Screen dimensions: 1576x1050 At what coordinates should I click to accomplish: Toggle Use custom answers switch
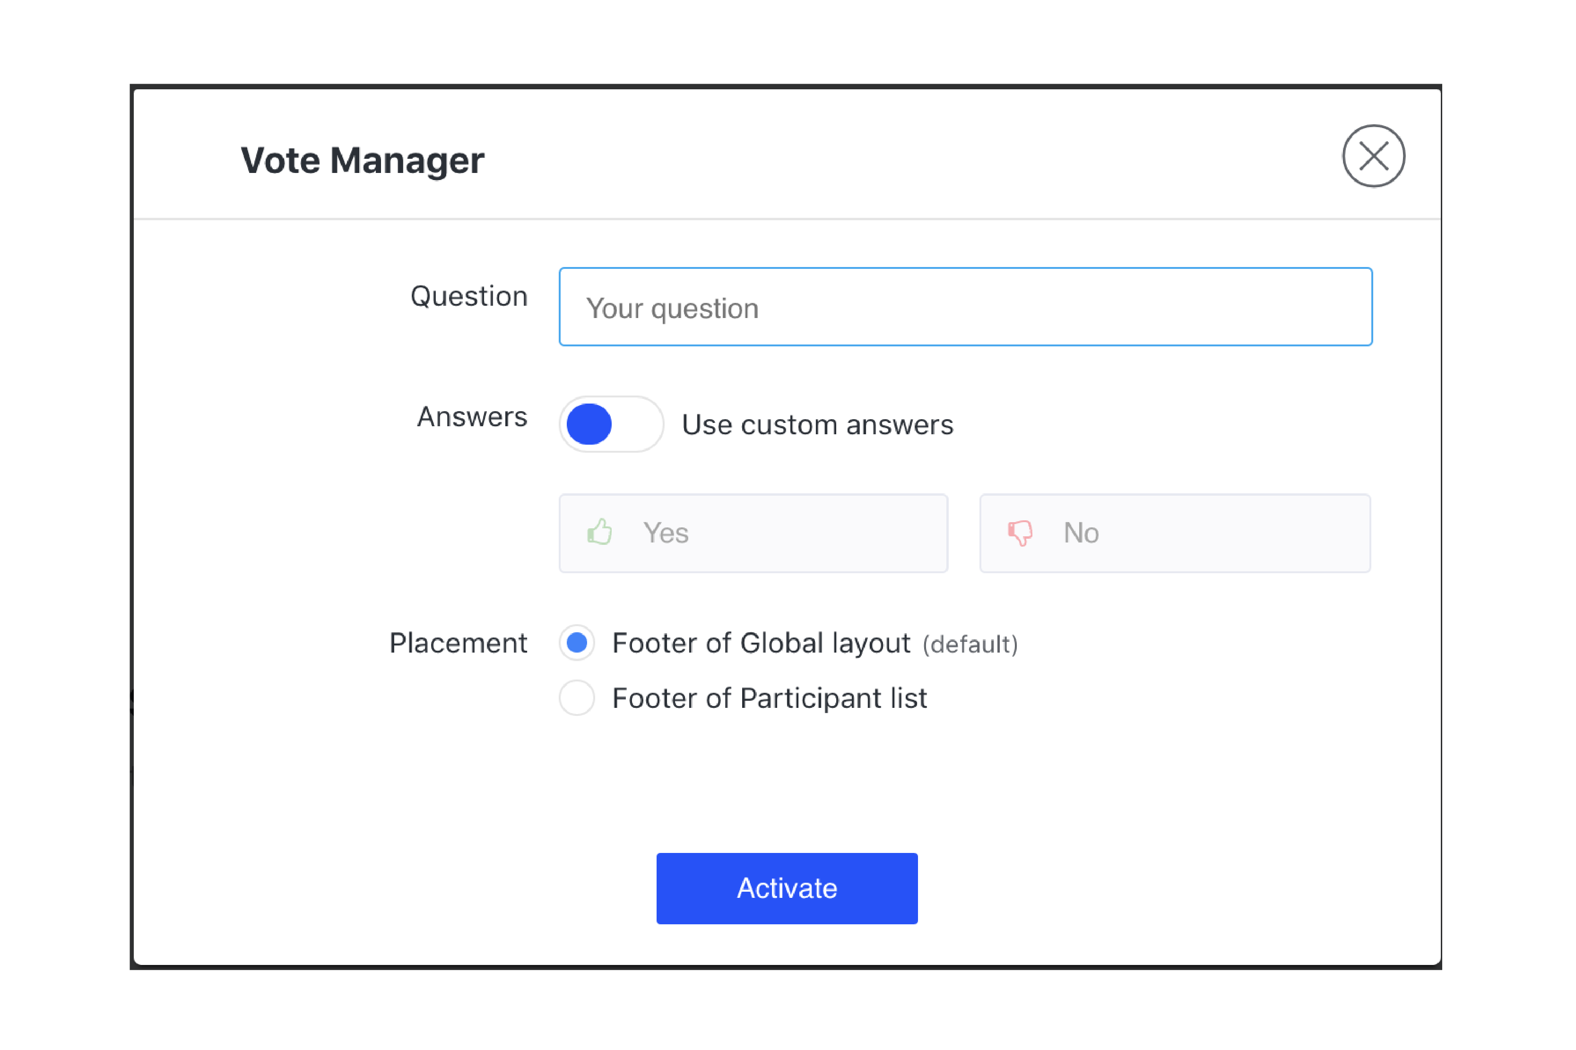click(611, 424)
